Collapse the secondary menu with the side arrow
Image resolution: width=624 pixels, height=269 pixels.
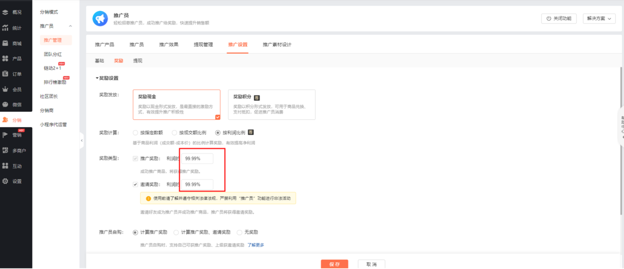[82, 141]
